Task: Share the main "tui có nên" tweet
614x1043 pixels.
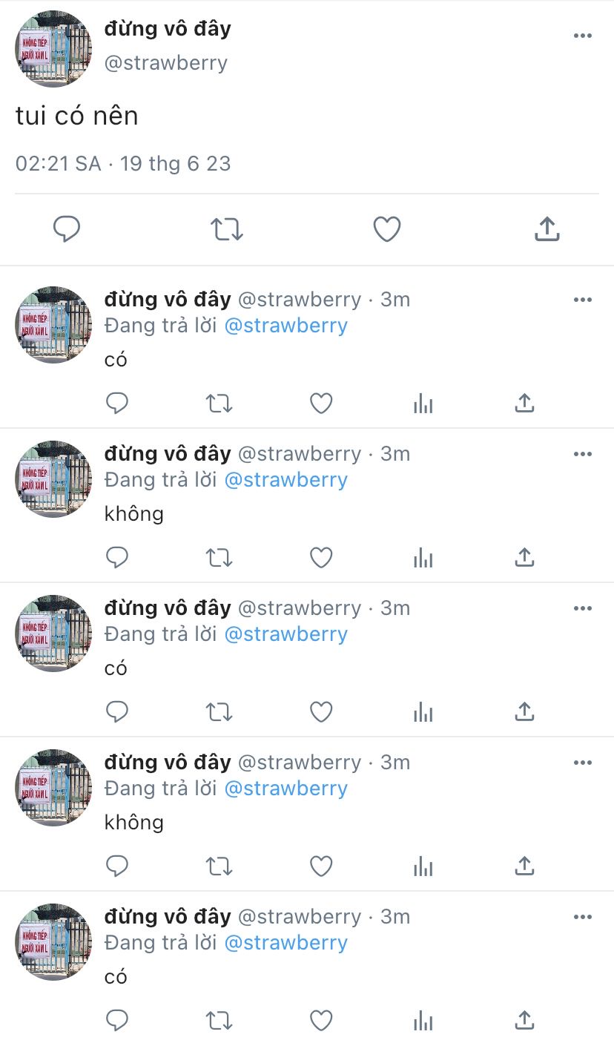Action: click(547, 228)
